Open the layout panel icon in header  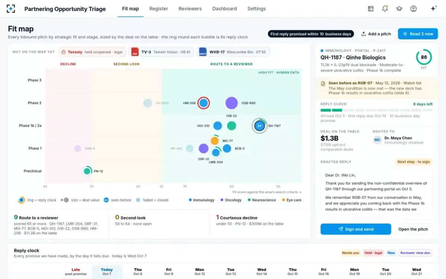371,9
